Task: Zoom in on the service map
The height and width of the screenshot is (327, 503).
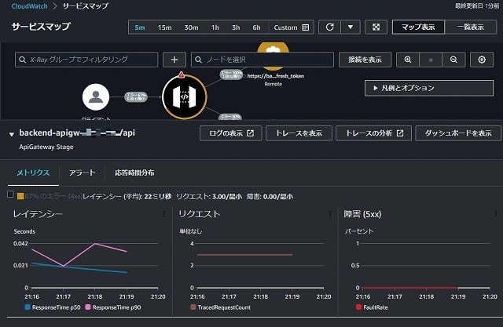Action: pyautogui.click(x=408, y=60)
